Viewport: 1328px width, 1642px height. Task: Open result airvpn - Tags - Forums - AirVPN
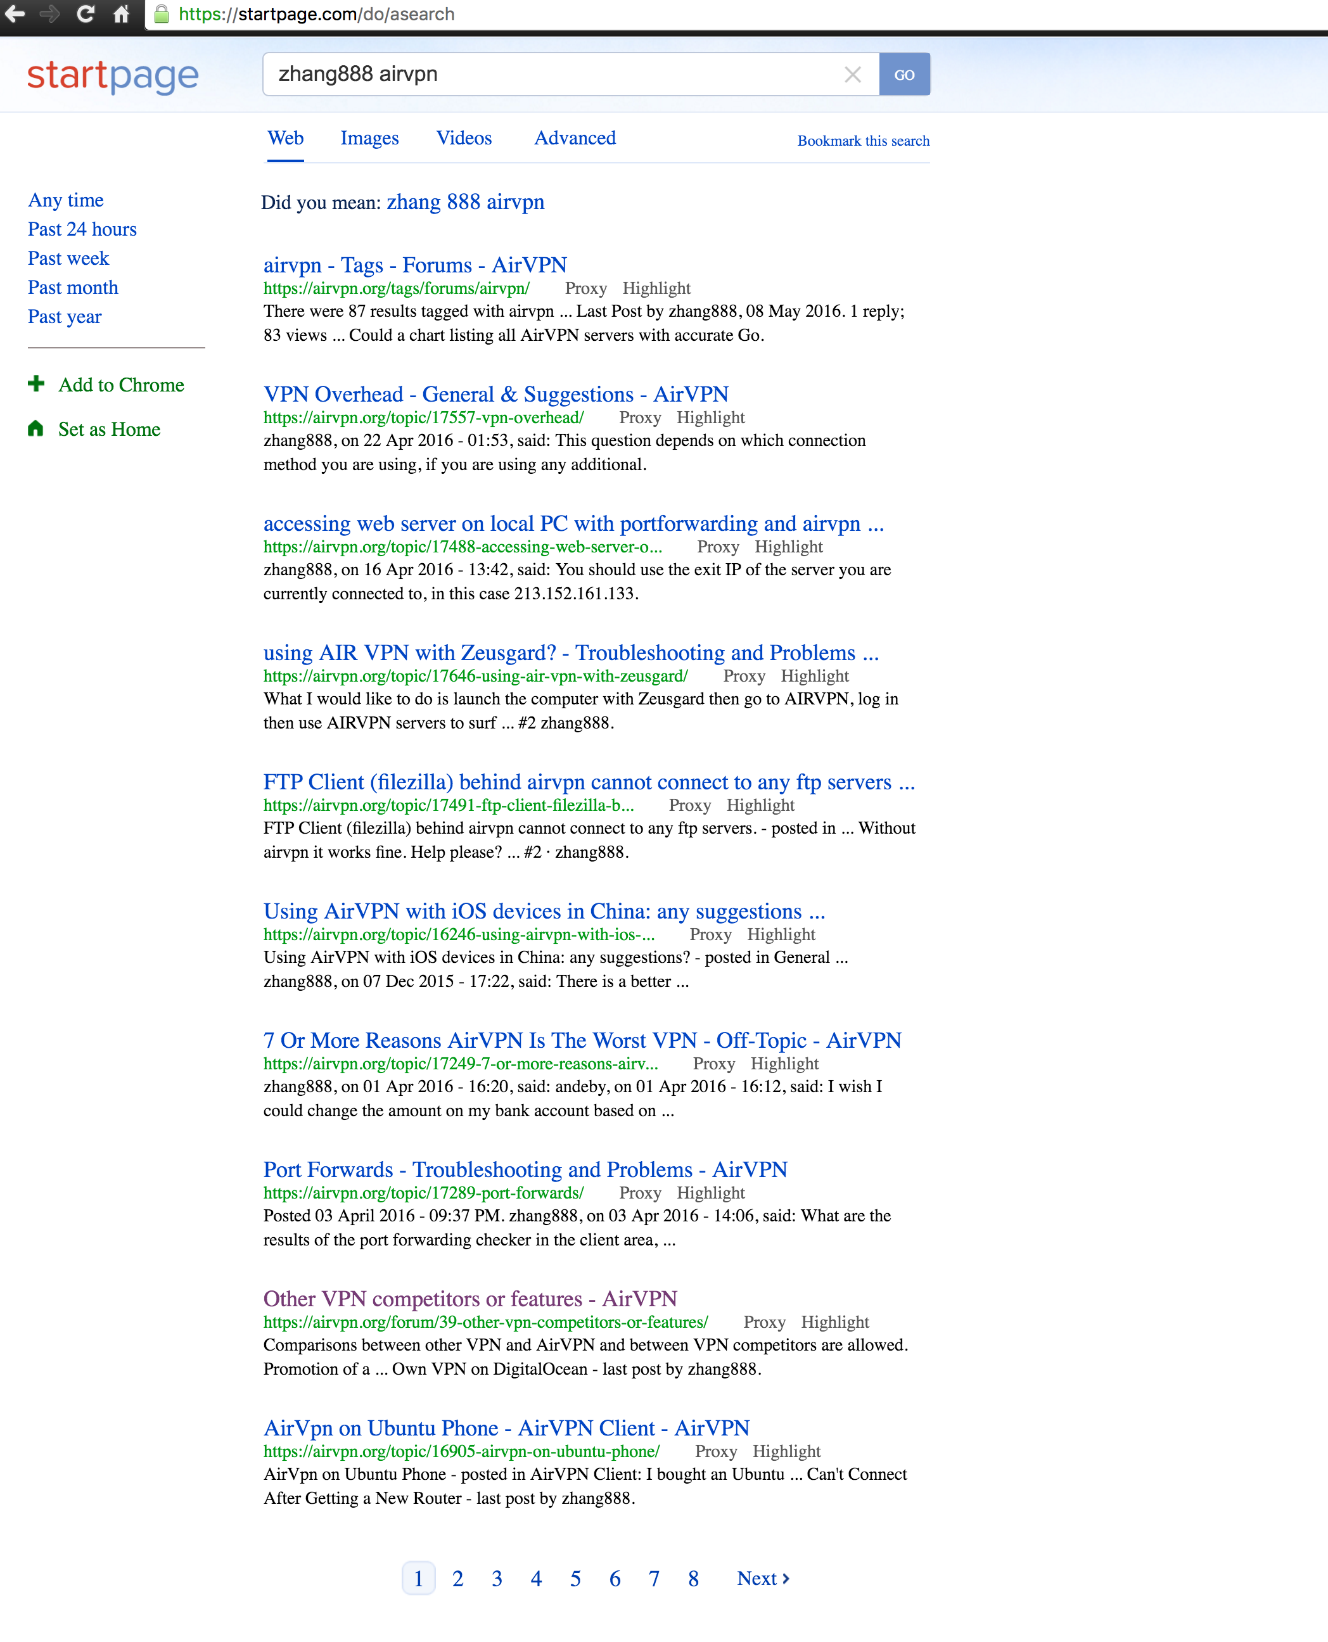[x=414, y=265]
